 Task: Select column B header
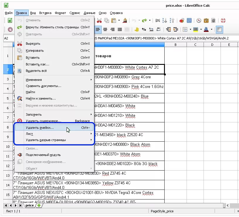[x=176, y=45]
